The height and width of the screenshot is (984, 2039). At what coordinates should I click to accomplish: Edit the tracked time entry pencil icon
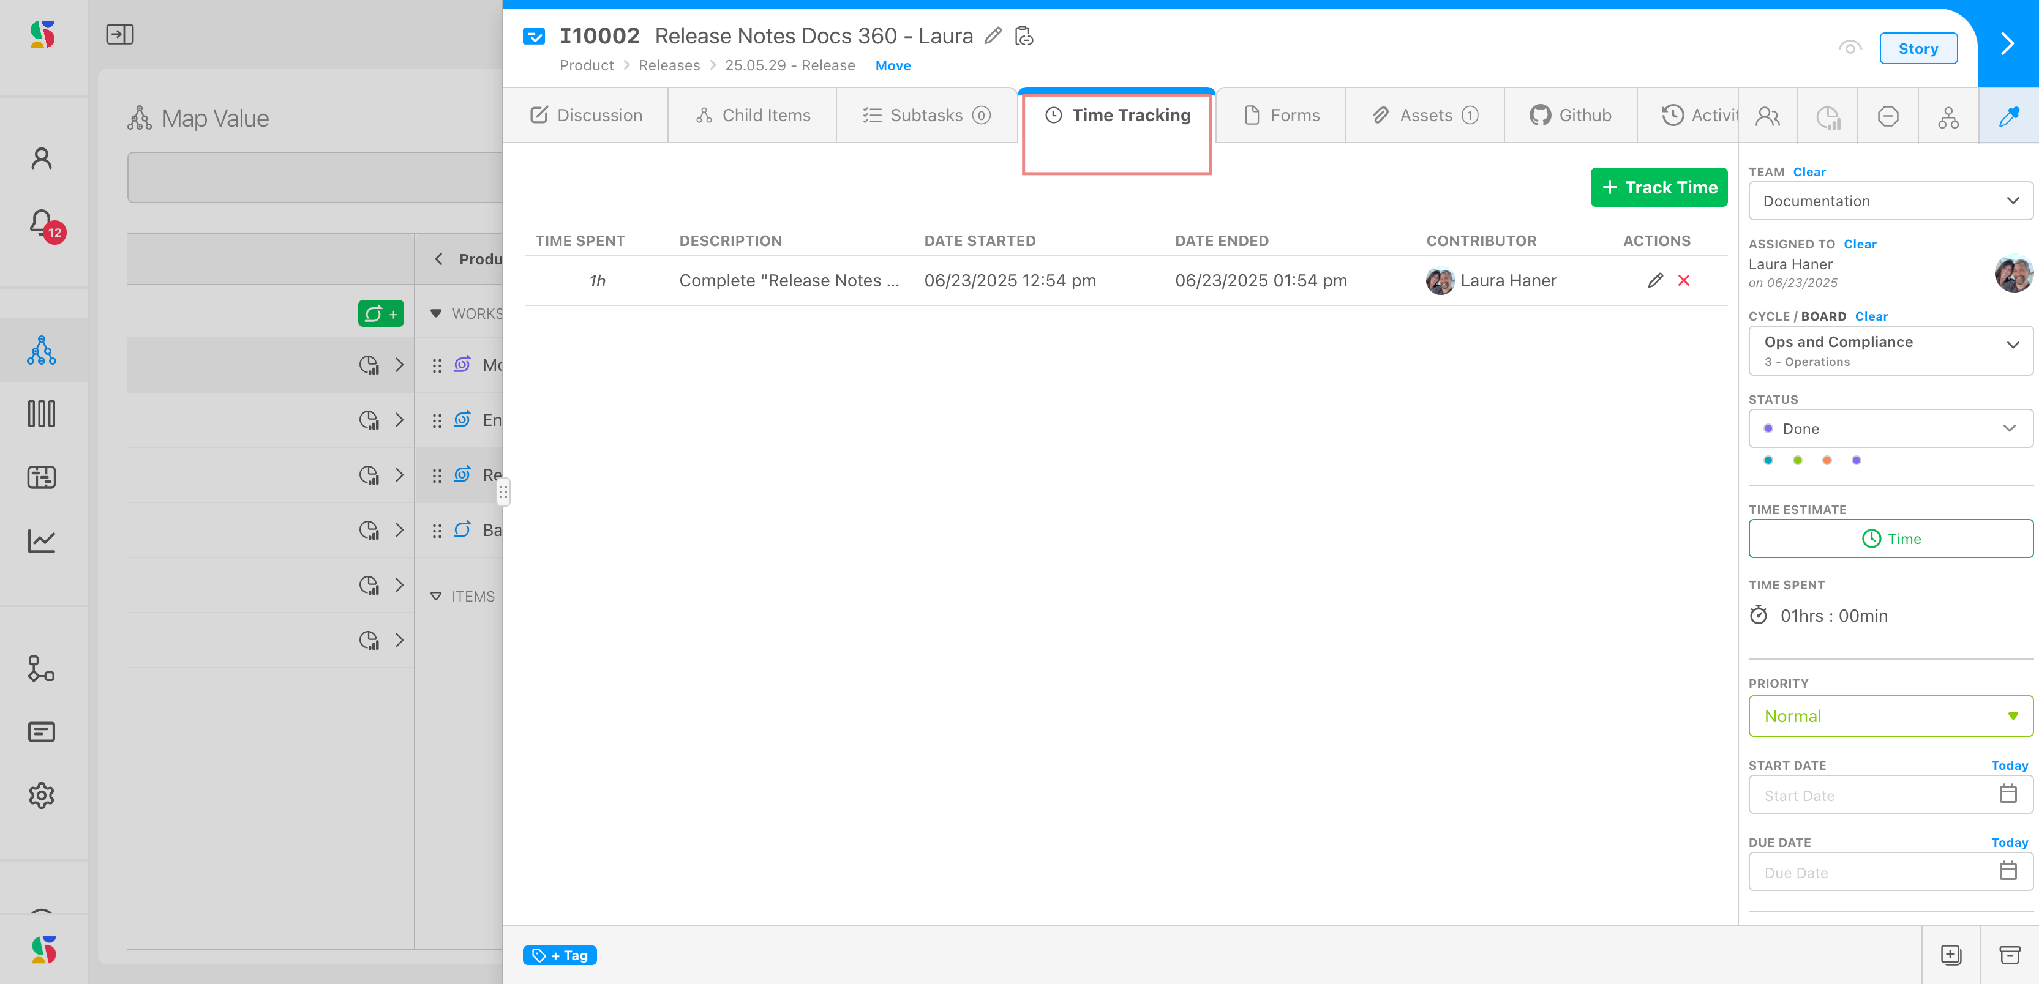(x=1654, y=280)
